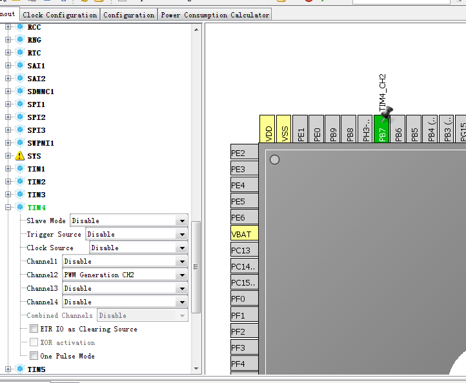Select the PC13 pin

click(x=244, y=250)
